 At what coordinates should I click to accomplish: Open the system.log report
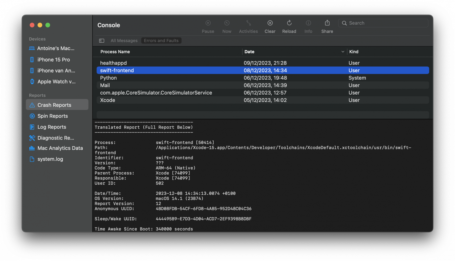pyautogui.click(x=50, y=159)
